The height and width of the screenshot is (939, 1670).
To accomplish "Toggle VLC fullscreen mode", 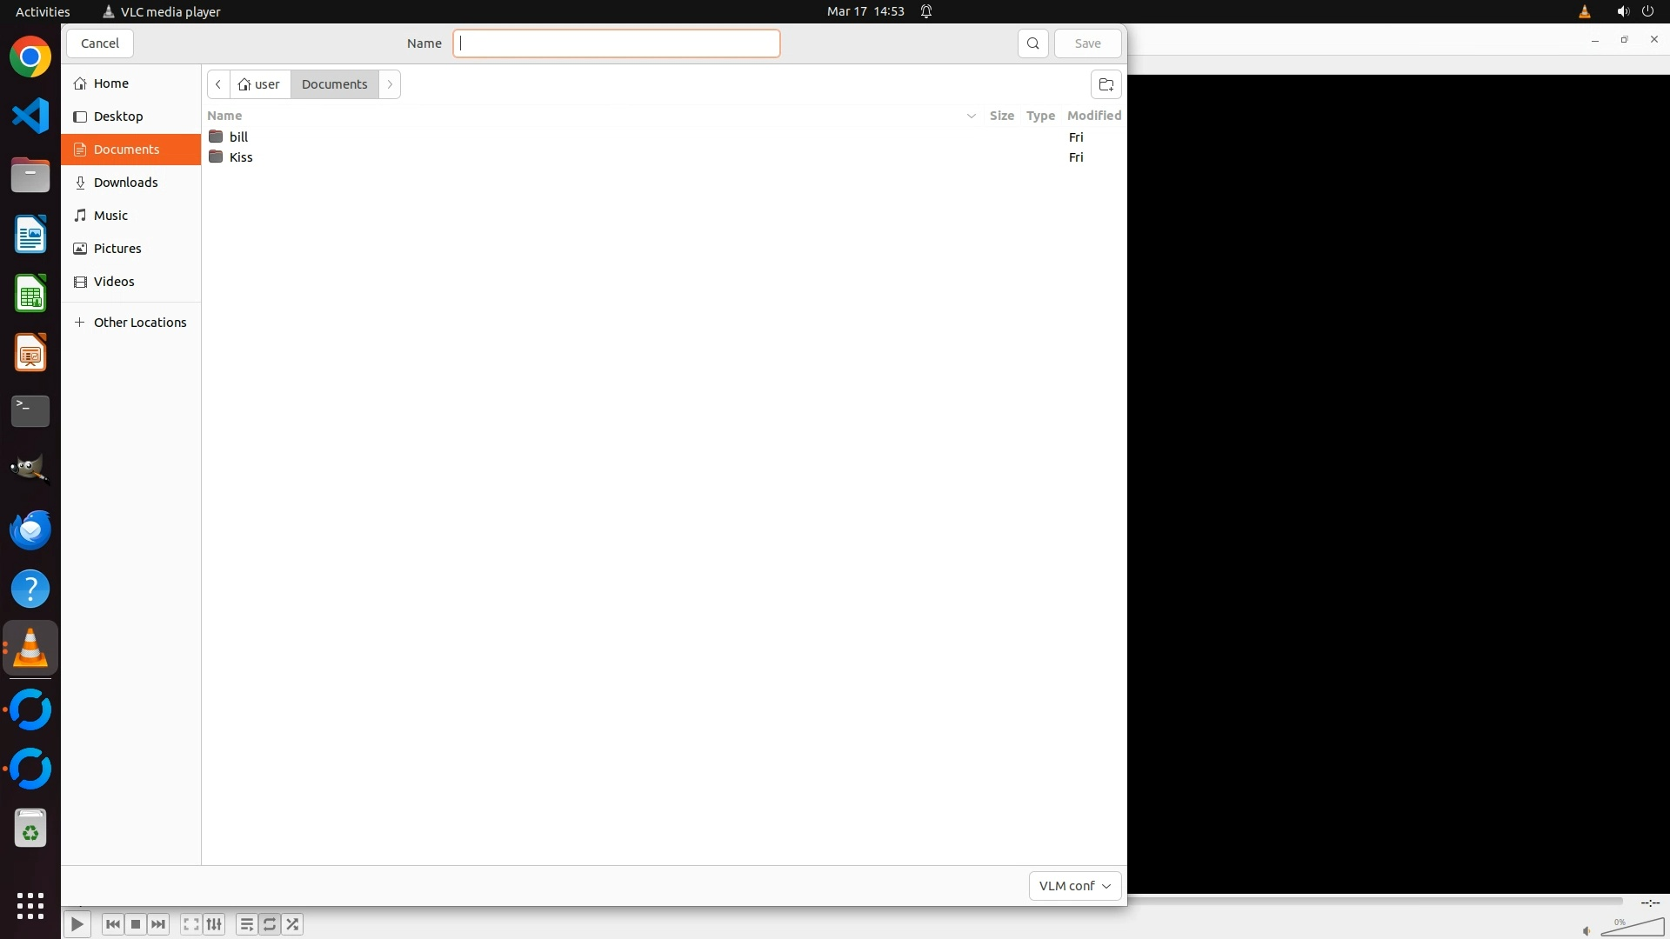I will coord(191,924).
